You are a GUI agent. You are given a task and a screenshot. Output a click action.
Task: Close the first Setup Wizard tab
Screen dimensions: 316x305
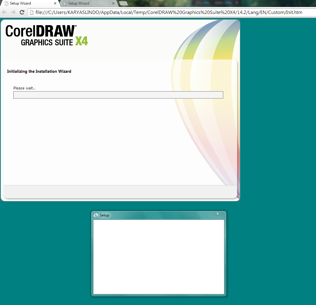(x=55, y=3)
